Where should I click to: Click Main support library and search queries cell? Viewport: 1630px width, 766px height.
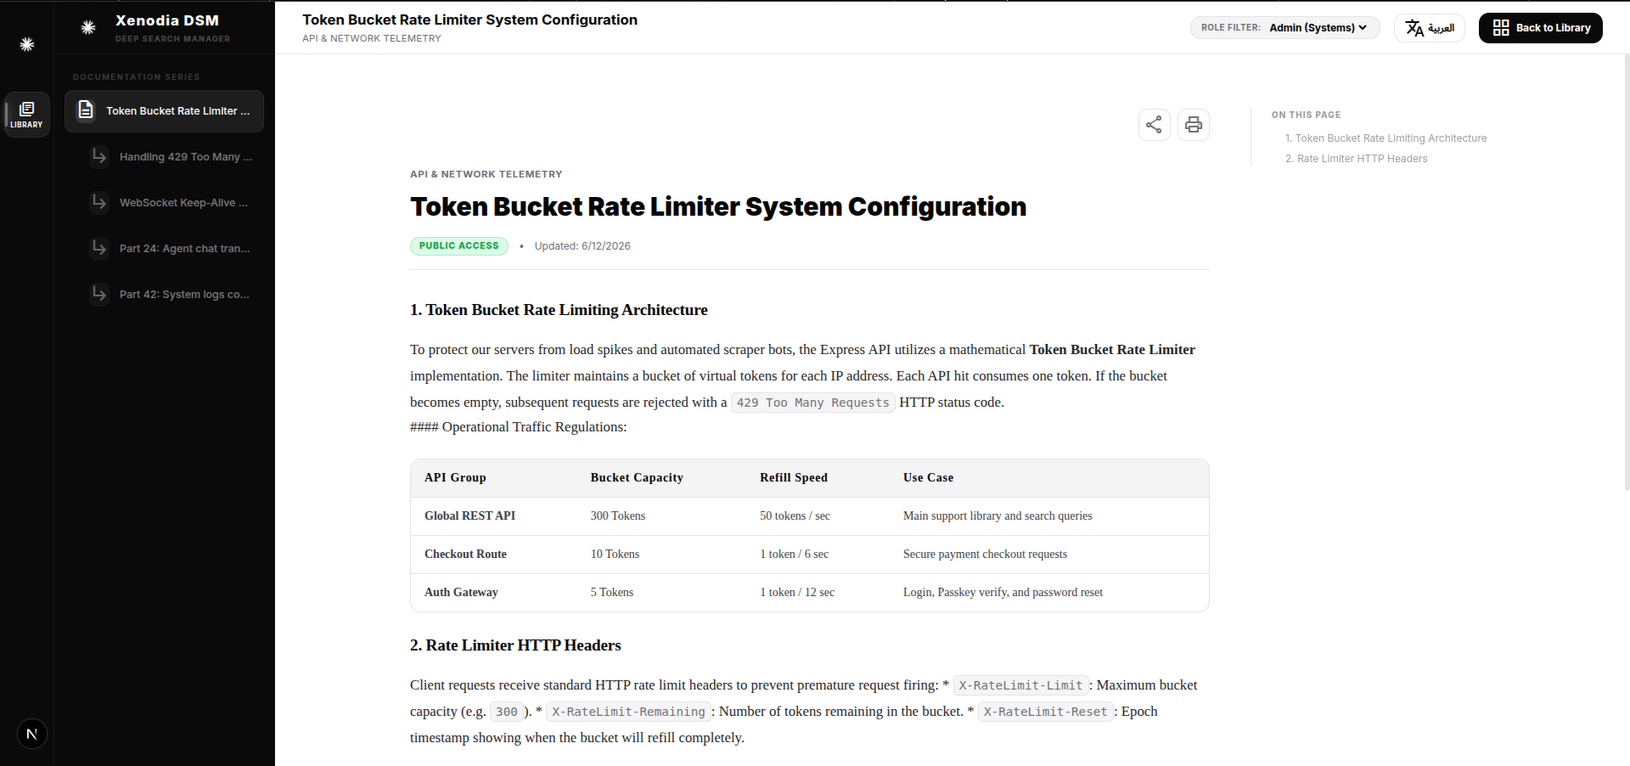pyautogui.click(x=998, y=516)
